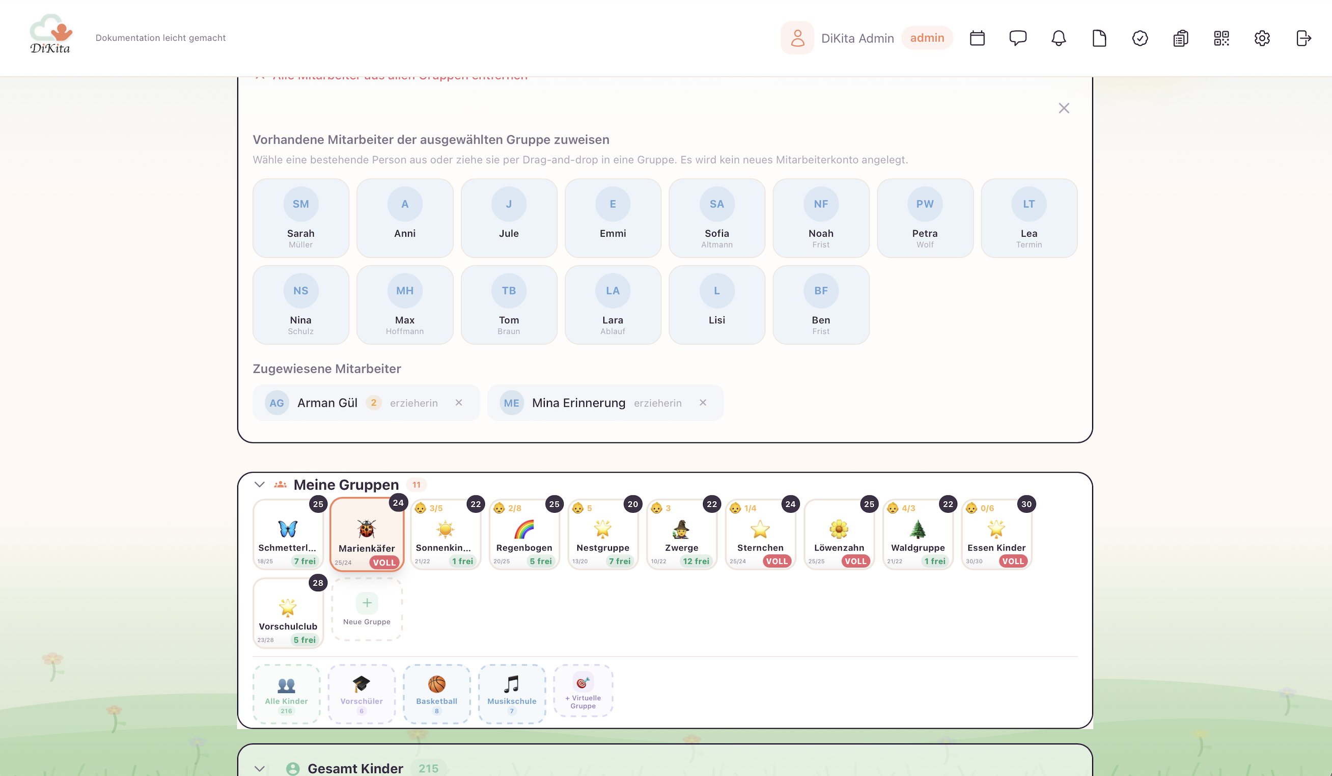1332x776 pixels.
Task: Open the Schmetterlinge butterfly group
Action: [288, 535]
